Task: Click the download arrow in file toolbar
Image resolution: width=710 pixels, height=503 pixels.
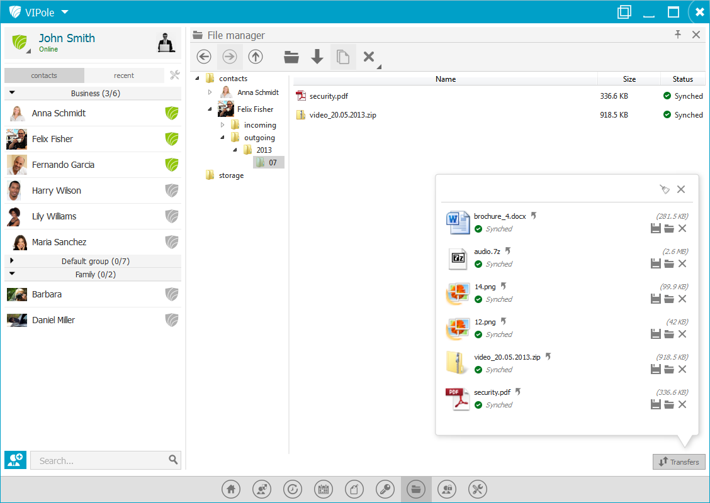Action: point(317,57)
